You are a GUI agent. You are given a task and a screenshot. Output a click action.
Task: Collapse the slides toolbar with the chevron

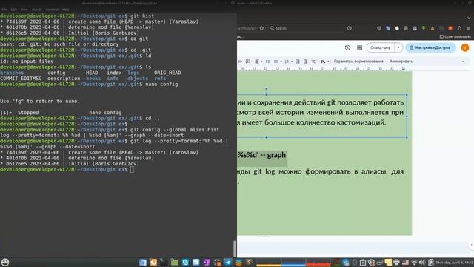(463, 62)
